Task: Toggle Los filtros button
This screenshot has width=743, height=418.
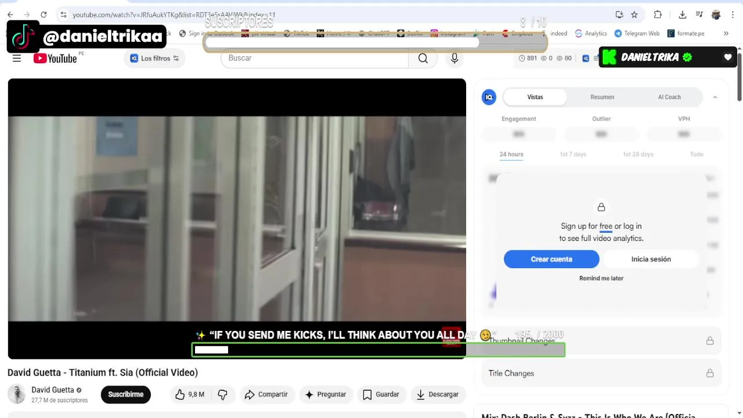Action: point(154,58)
